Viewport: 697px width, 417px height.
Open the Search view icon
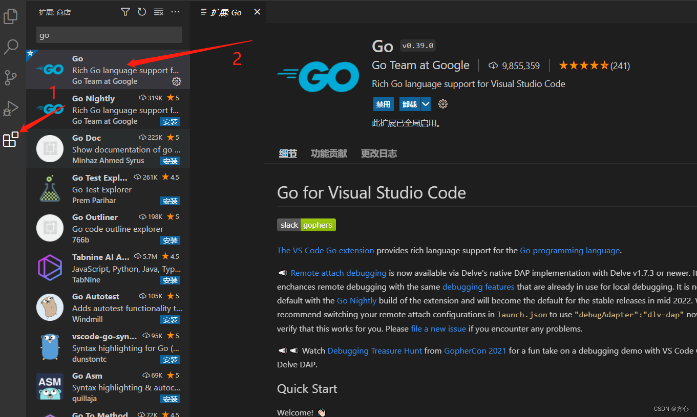(11, 47)
